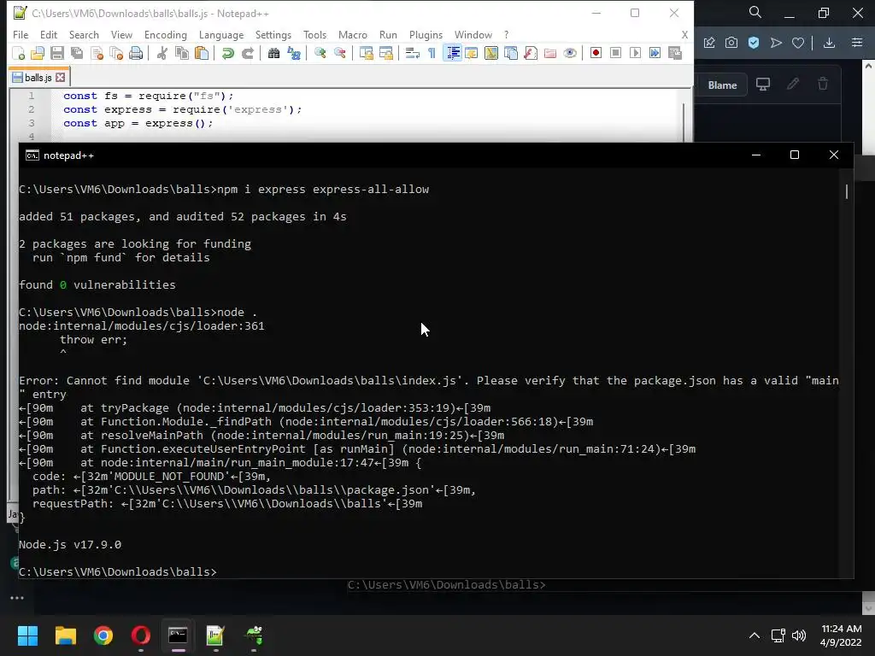Open the File menu
This screenshot has height=656, width=875.
point(21,34)
